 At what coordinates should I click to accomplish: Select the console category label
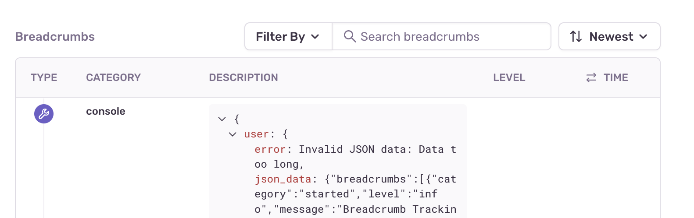(x=106, y=111)
